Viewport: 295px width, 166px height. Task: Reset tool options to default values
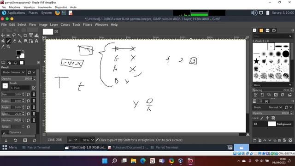pos(35,140)
